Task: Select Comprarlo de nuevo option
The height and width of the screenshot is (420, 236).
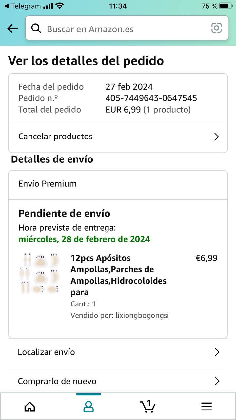Action: click(57, 381)
